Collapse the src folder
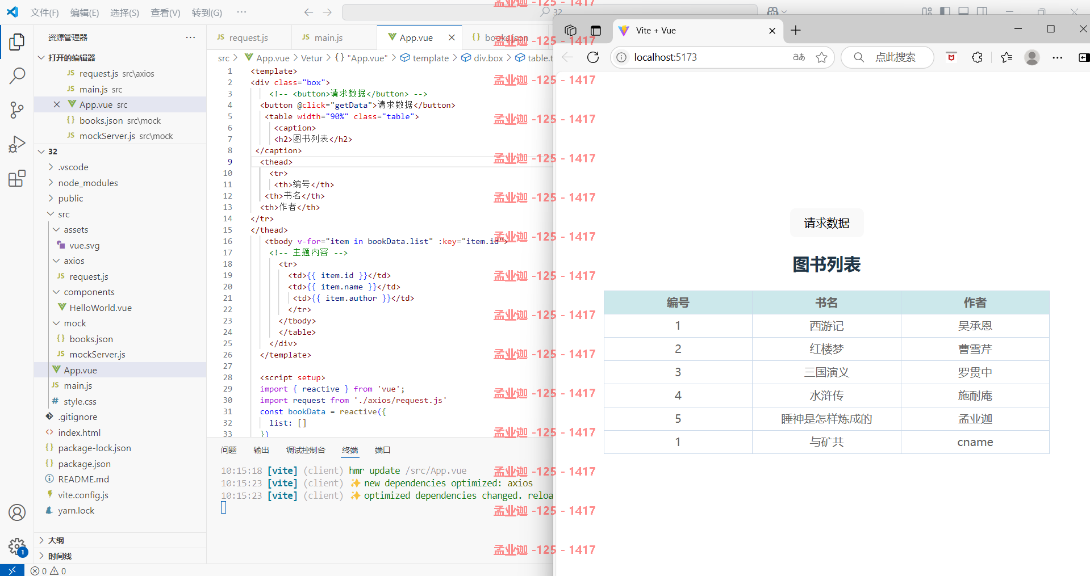 click(64, 214)
